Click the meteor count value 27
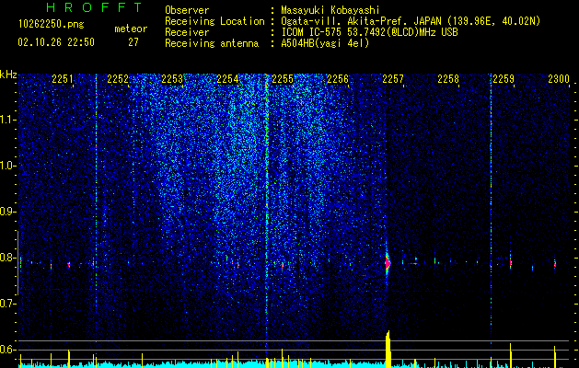 [133, 42]
